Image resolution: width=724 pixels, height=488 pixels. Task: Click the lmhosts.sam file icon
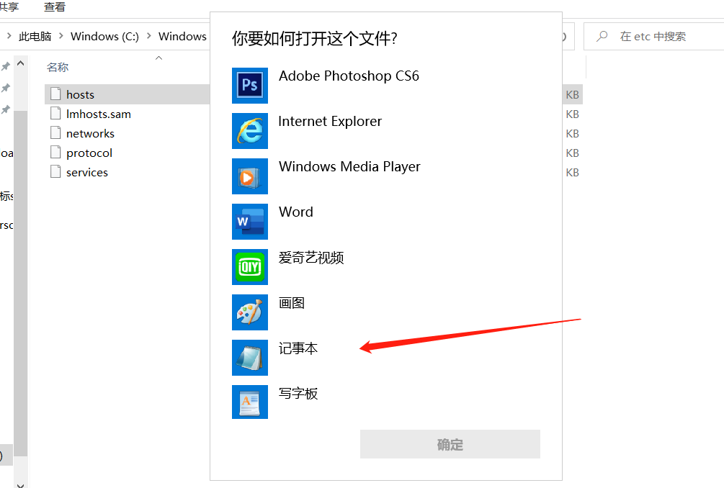55,113
